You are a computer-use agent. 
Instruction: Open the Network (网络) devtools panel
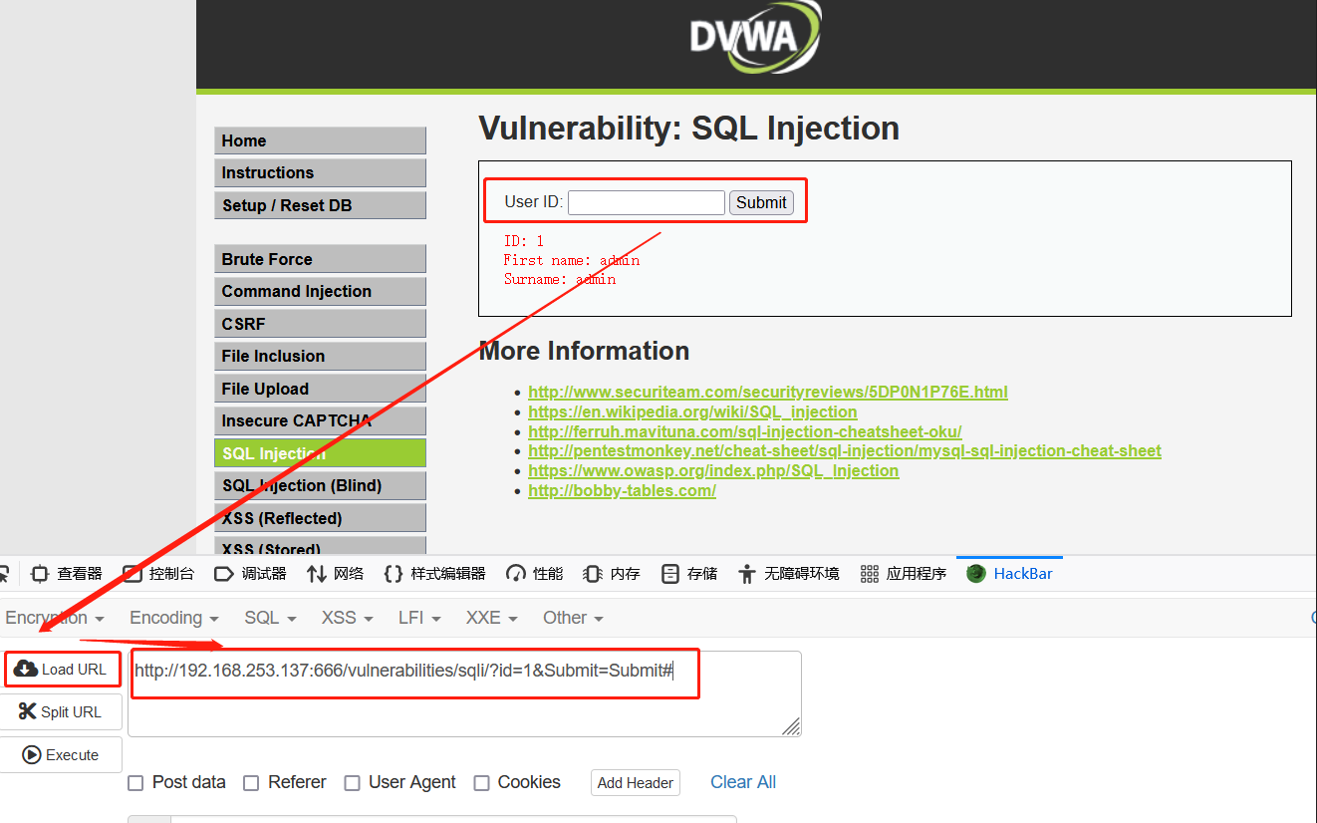(x=336, y=574)
